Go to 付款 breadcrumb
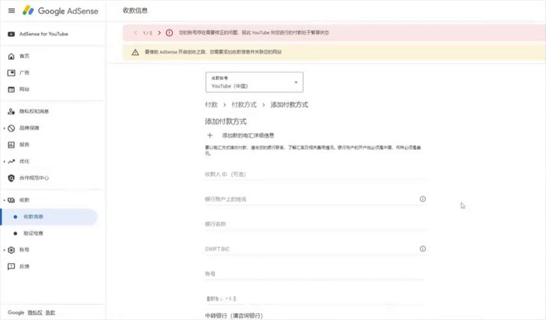 point(211,105)
